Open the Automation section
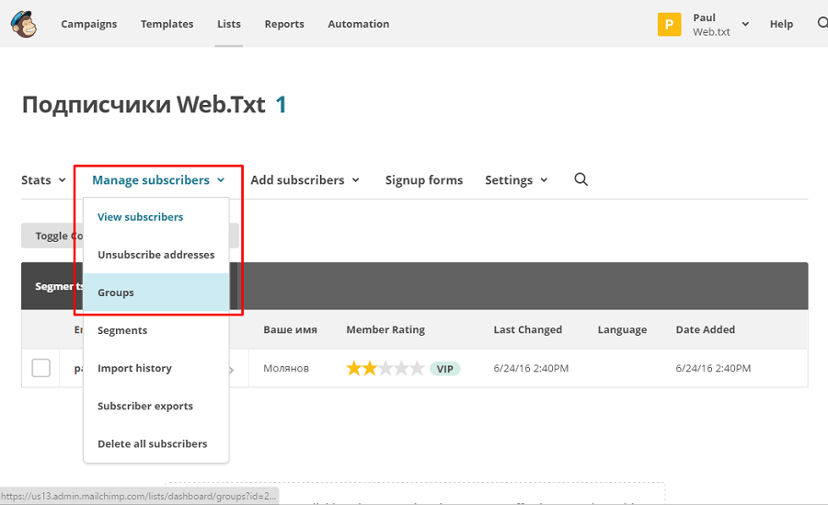 pyautogui.click(x=359, y=24)
